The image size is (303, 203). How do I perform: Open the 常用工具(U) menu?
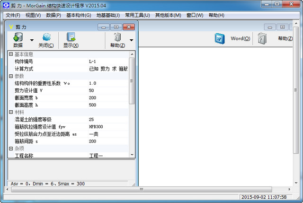point(137,15)
